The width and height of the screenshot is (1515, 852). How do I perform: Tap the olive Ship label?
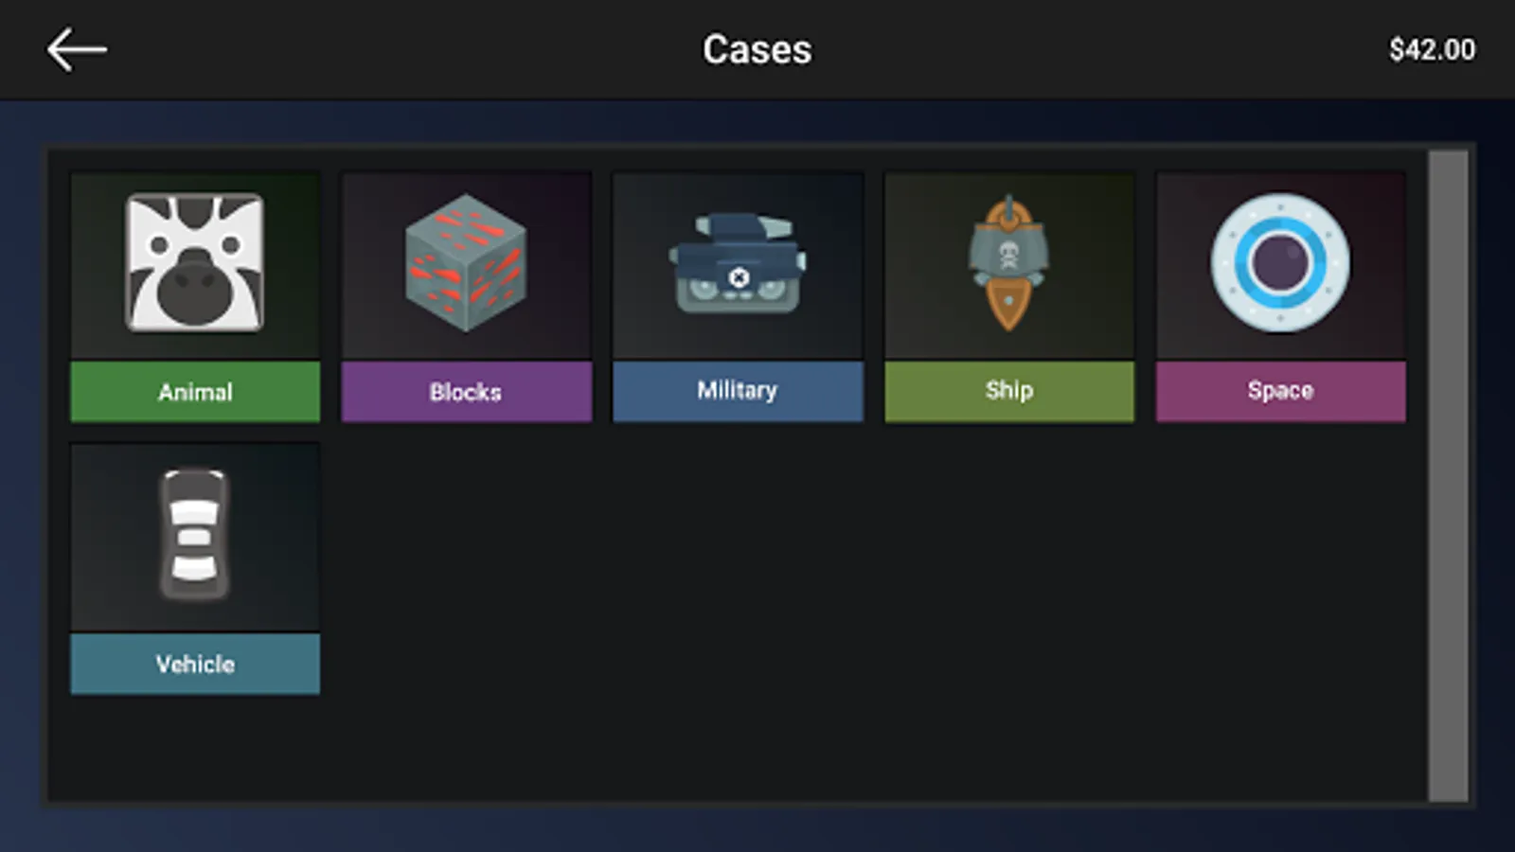[1008, 391]
